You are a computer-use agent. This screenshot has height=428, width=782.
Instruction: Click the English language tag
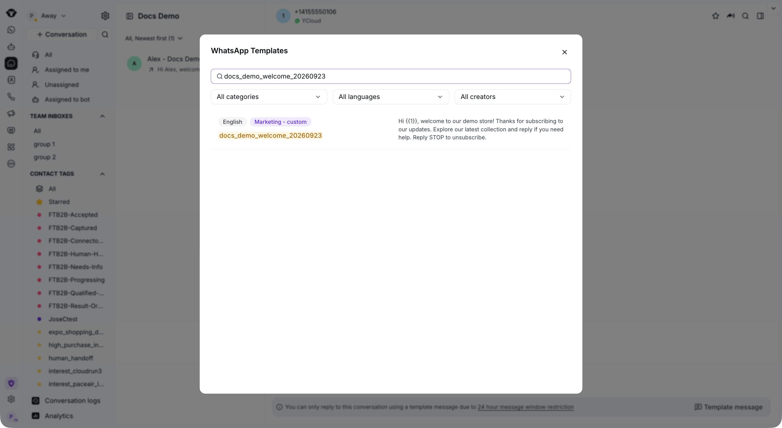coord(232,122)
